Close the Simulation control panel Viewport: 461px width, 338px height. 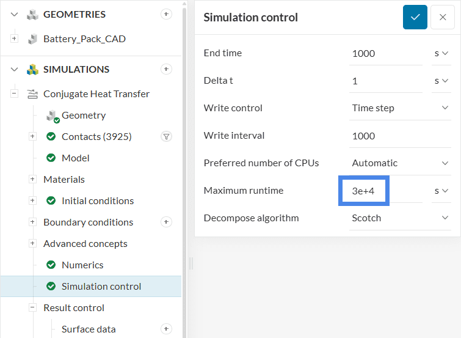point(443,17)
